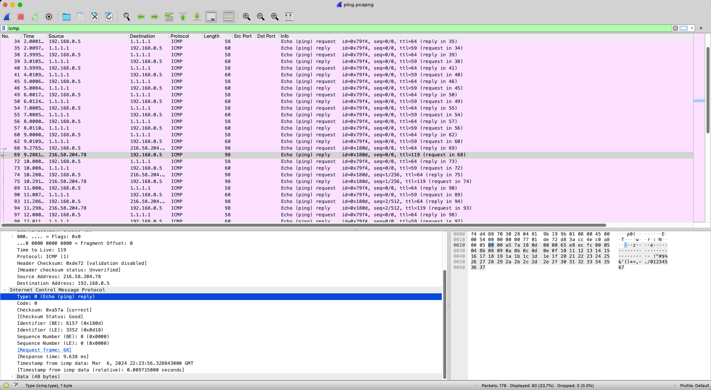Select packet 34 in the packet list
The image size is (711, 390).
(347, 41)
